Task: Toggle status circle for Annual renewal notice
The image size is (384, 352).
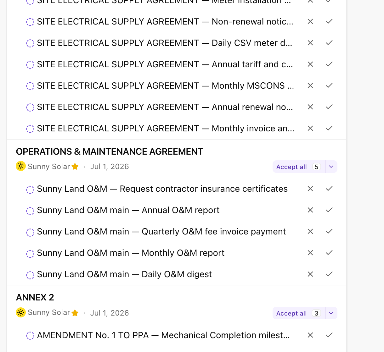Action: (x=30, y=107)
